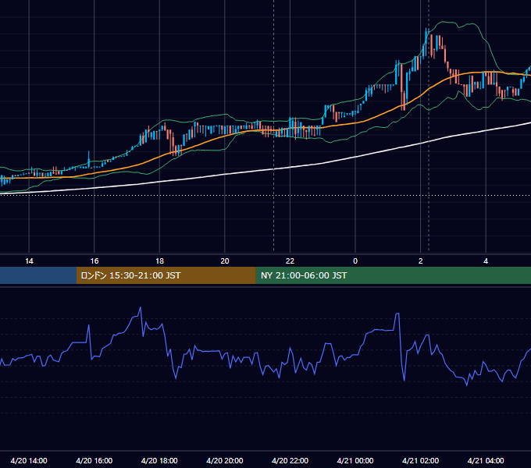Click the 4/21 02:00 indicator time label
This screenshot has height=468, width=531.
420,460
